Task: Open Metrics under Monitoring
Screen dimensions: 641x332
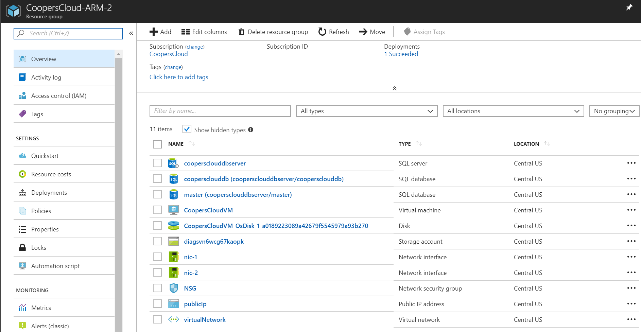Action: pyautogui.click(x=64, y=308)
